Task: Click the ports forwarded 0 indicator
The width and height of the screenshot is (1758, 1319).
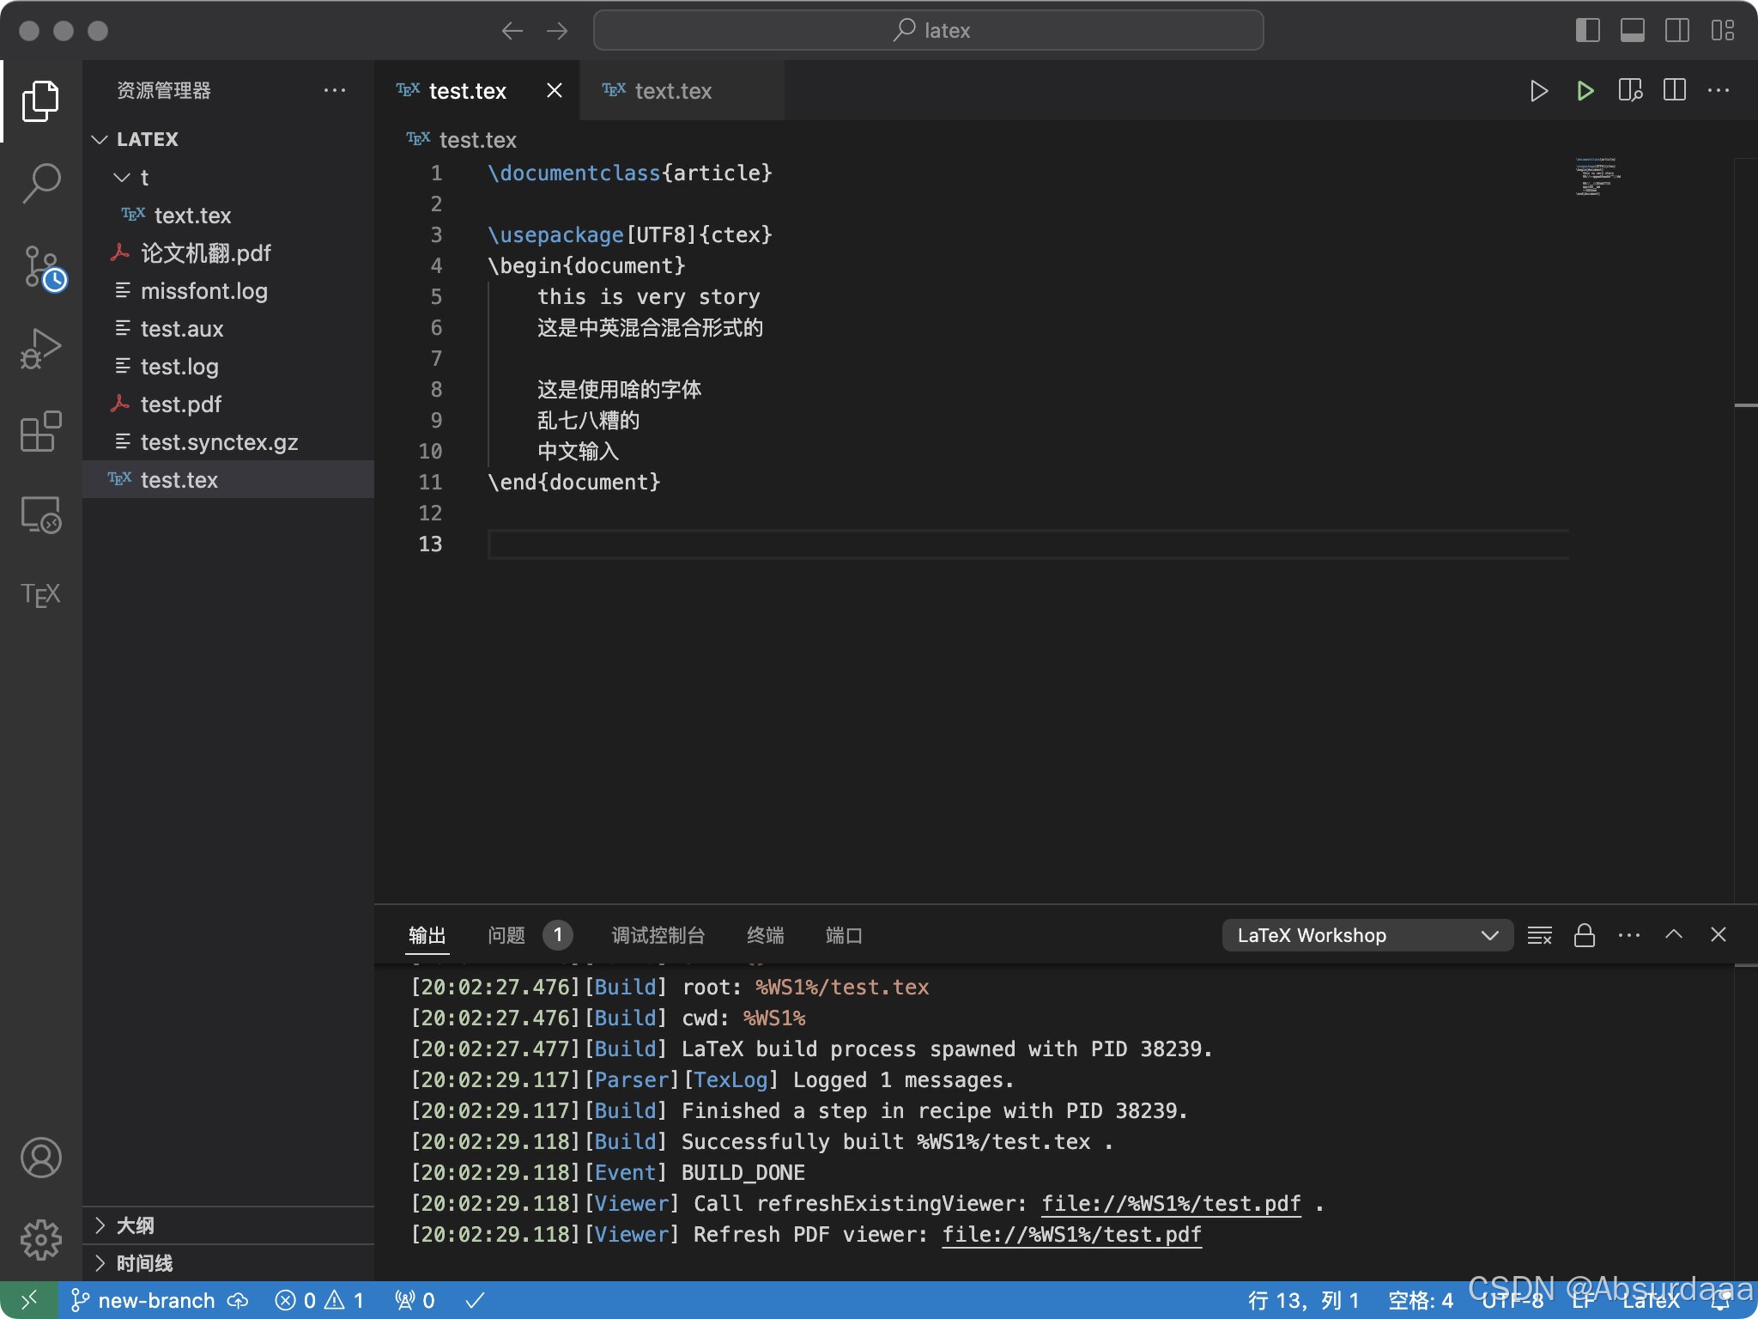Action: point(415,1300)
